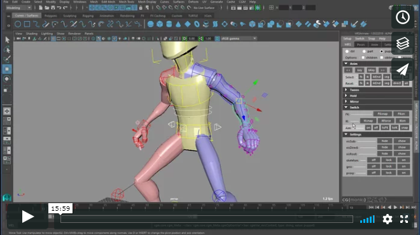Viewport: 420px width, 235px height.
Task: Expand the Mirror section
Action: click(x=346, y=101)
